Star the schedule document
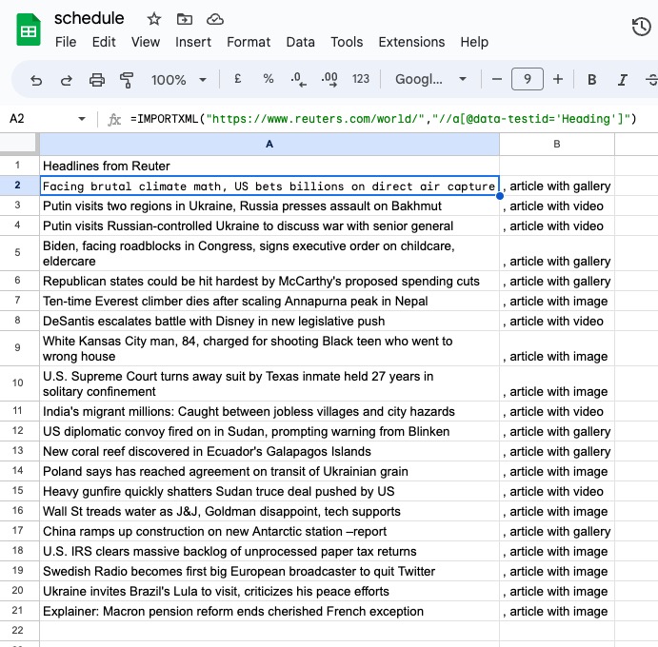 tap(154, 19)
